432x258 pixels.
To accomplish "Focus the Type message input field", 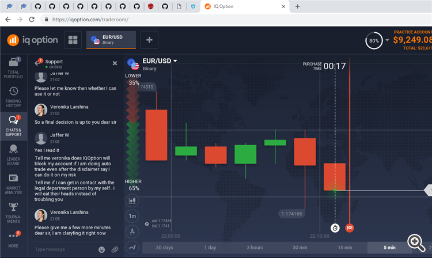I will 65,249.
